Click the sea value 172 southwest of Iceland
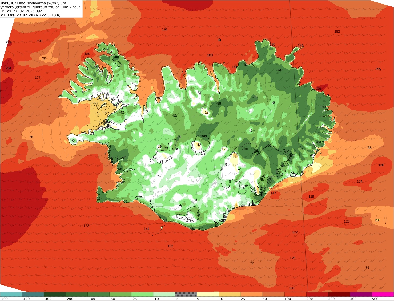The image size is (394, 301). [x=86, y=226]
